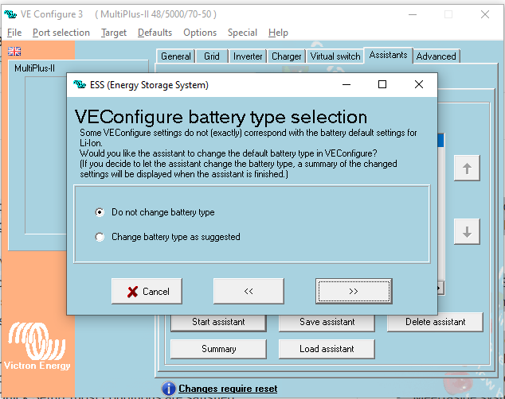Open the Charger tab
505x399 pixels.
[286, 56]
